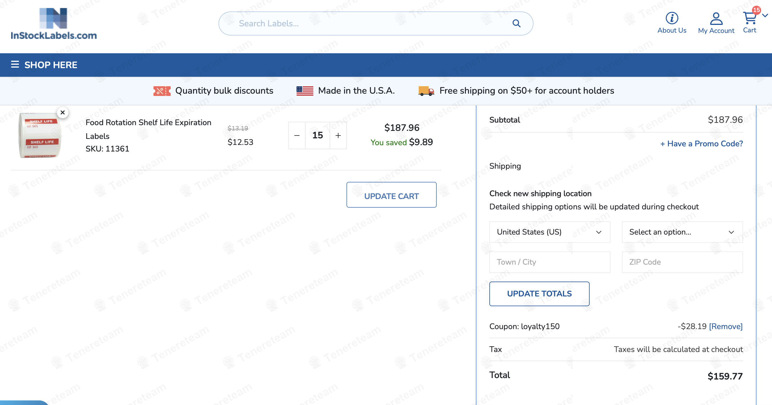Click the InStockLabels.com logo

point(54,24)
